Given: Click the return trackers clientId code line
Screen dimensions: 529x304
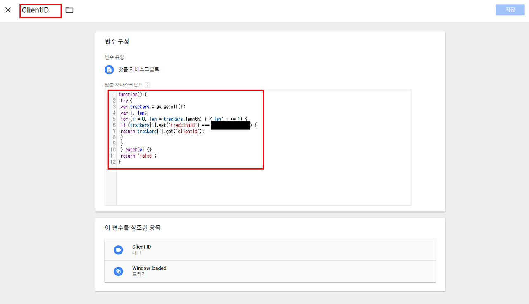Looking at the screenshot, I should click(162, 131).
